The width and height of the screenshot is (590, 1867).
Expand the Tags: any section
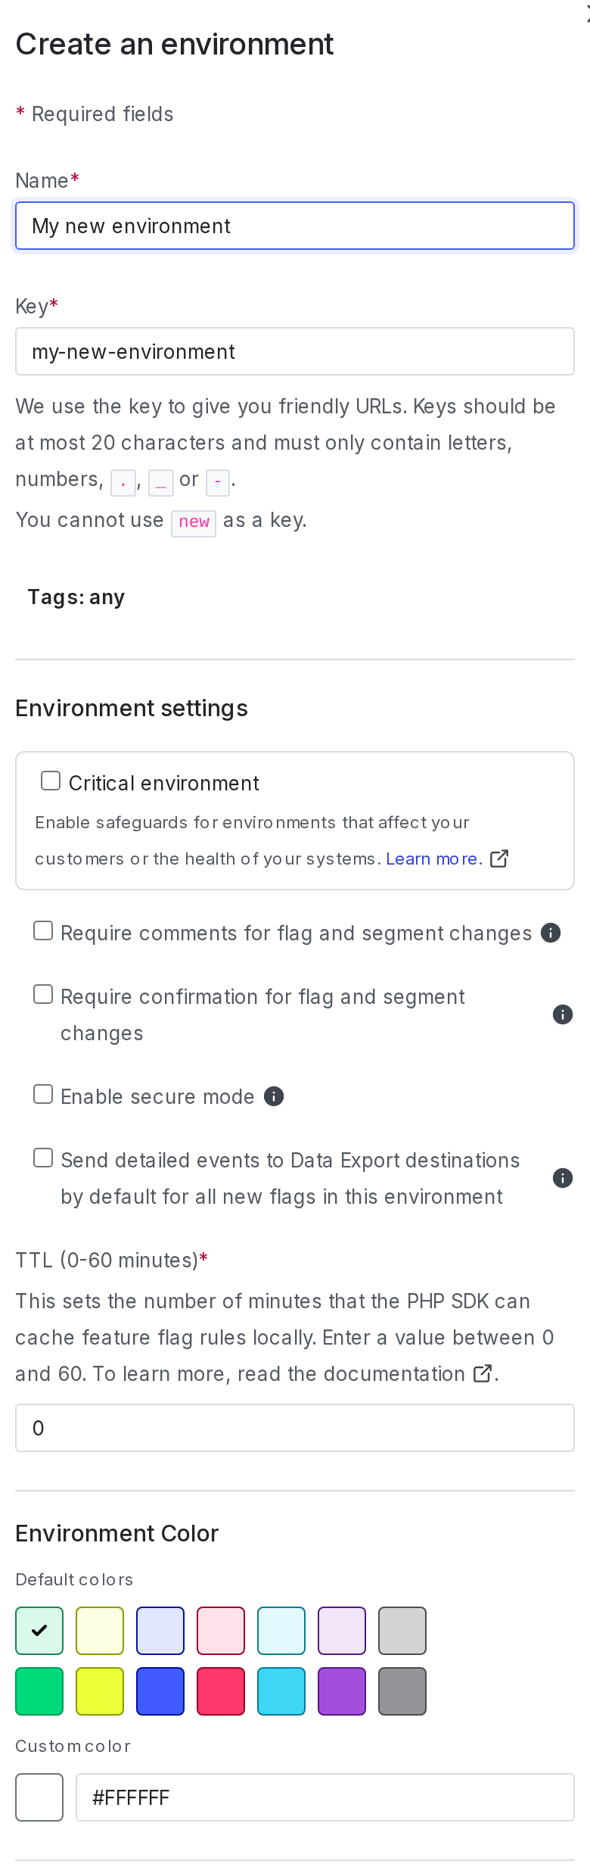pyautogui.click(x=76, y=597)
